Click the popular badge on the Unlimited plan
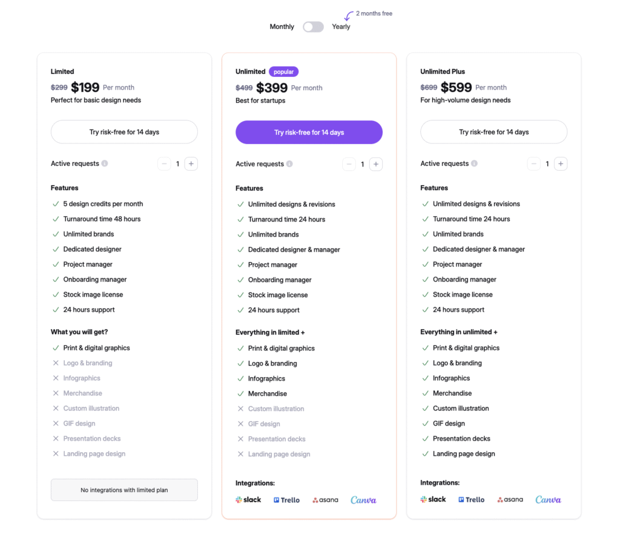The width and height of the screenshot is (620, 535). 283,71
